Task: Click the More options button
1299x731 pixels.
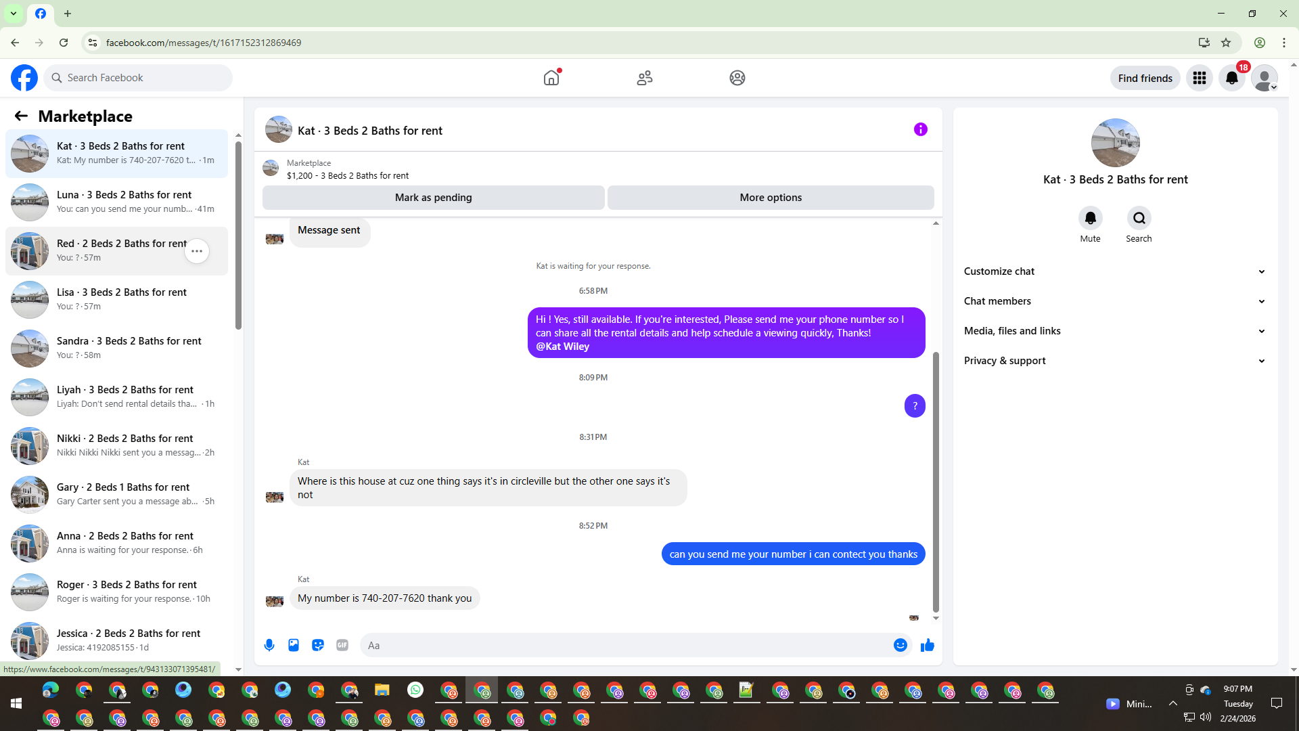Action: click(x=771, y=198)
